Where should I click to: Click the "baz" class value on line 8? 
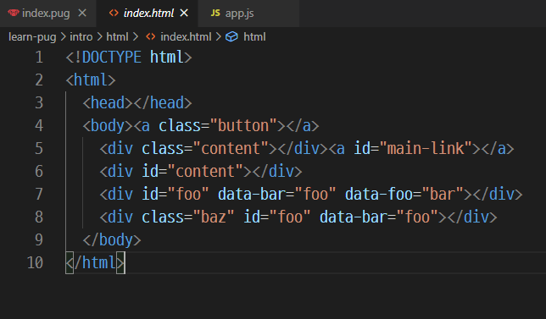pyautogui.click(x=214, y=217)
